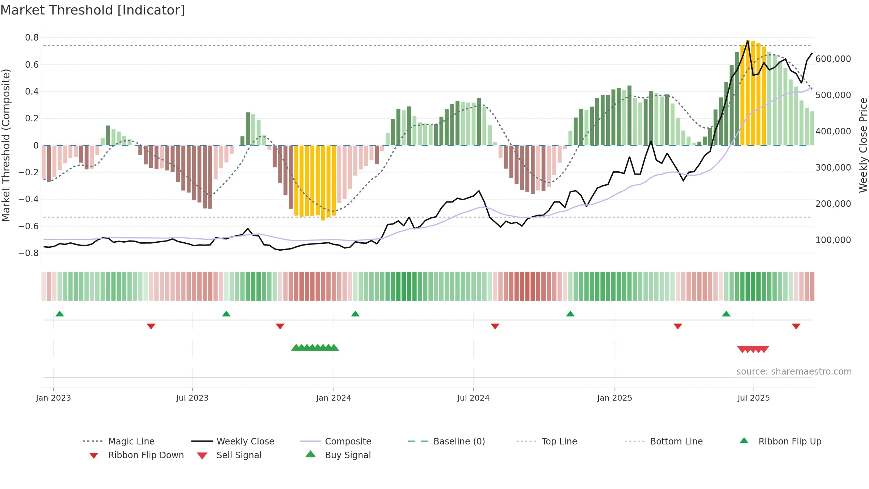
Task: Click the Weekly Close Price axis title
Action: pos(863,145)
